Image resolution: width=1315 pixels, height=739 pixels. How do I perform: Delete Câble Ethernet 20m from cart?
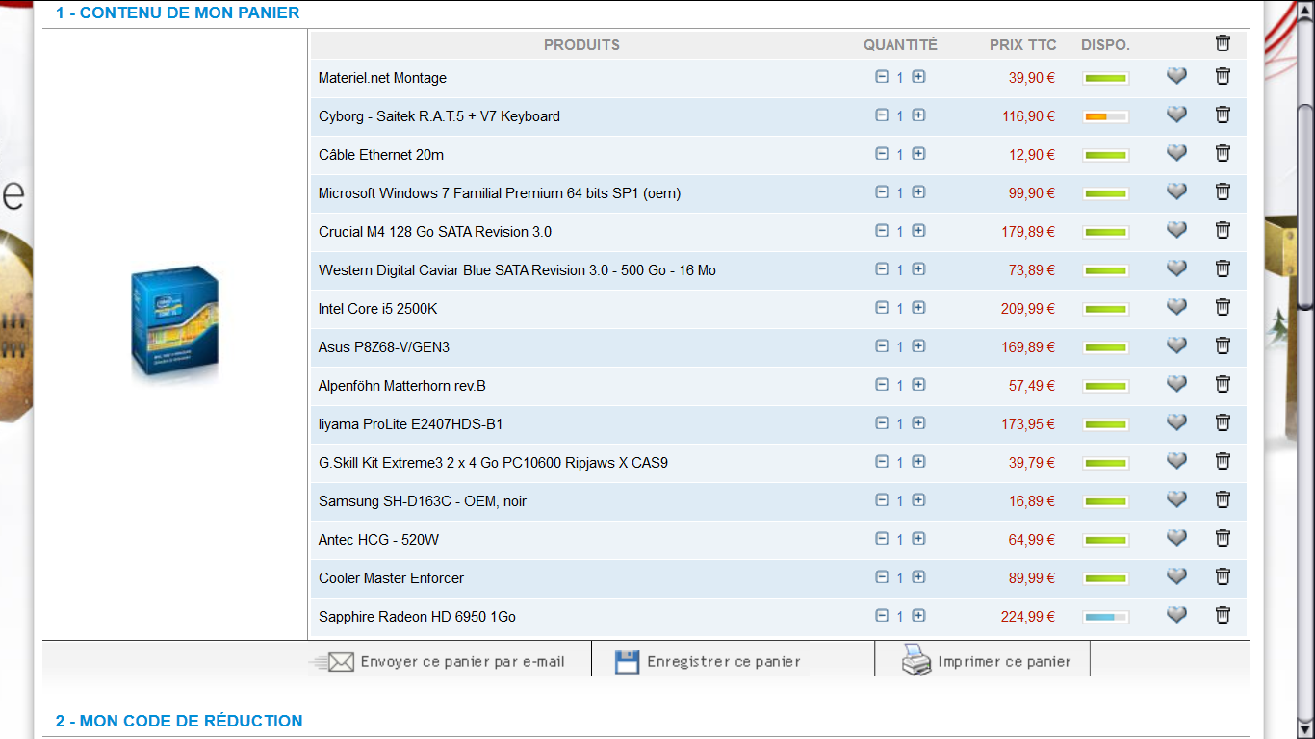coord(1223,153)
